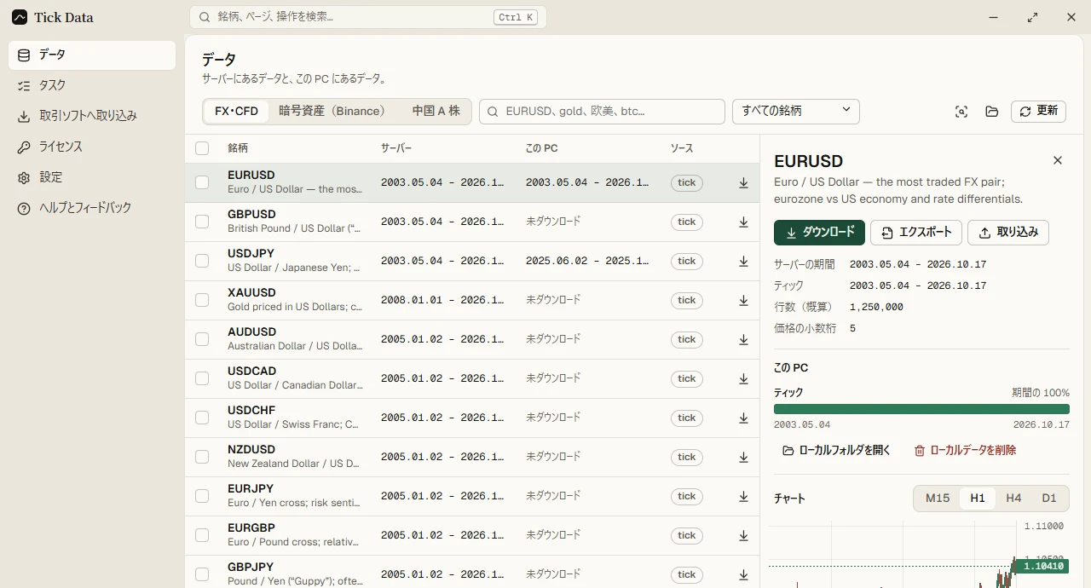This screenshot has height=588, width=1091.
Task: Download icon for EURGBP row
Action: click(x=743, y=535)
